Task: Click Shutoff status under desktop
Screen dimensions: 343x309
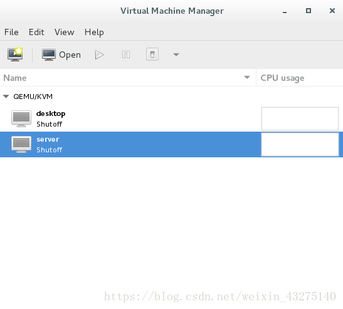Action: pyautogui.click(x=50, y=124)
